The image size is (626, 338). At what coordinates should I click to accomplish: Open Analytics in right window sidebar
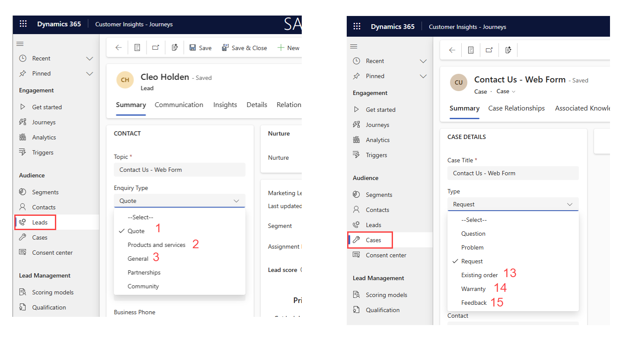378,140
